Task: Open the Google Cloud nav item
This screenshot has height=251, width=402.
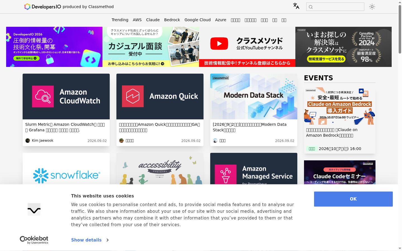Action: pyautogui.click(x=198, y=20)
